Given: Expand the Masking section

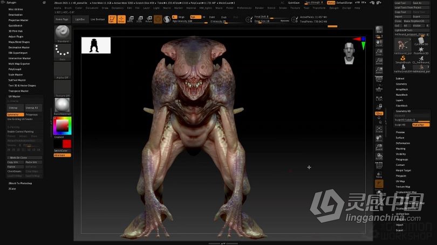Looking at the screenshot, I should (400, 149).
